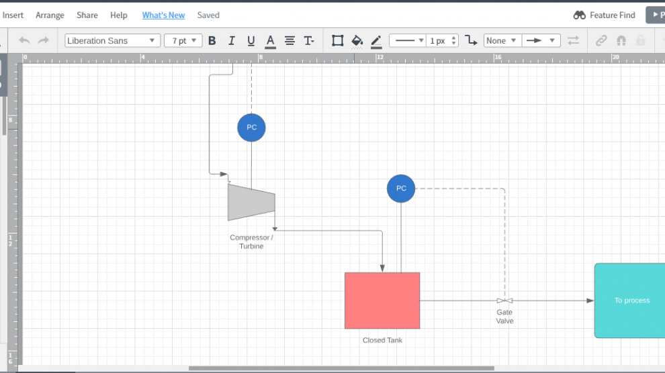Open the Liberation Sans font dropdown
This screenshot has width=665, height=373.
click(x=112, y=41)
